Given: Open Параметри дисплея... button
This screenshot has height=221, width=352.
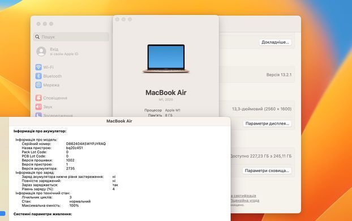Looking at the screenshot, I should point(267,124).
